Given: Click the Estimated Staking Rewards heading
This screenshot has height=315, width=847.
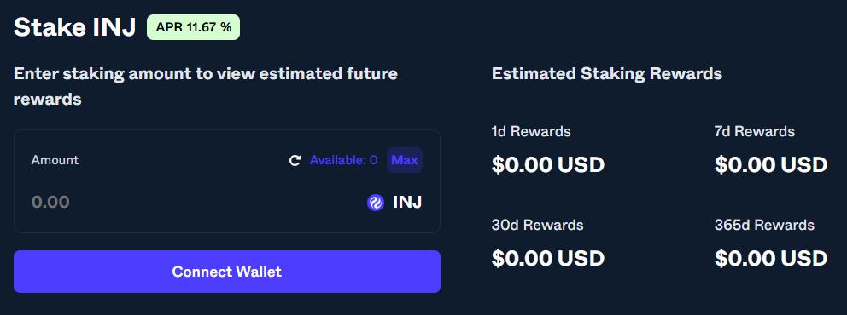Looking at the screenshot, I should click(606, 74).
